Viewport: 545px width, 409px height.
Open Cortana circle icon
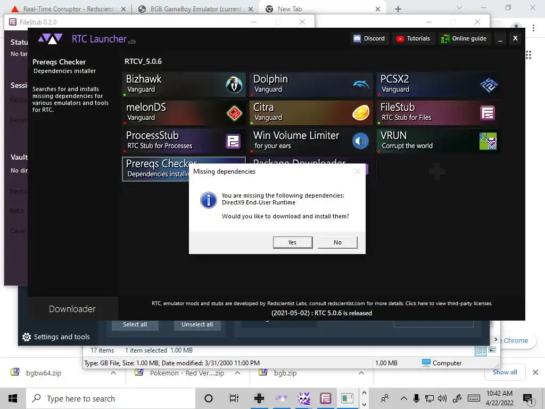(x=209, y=398)
